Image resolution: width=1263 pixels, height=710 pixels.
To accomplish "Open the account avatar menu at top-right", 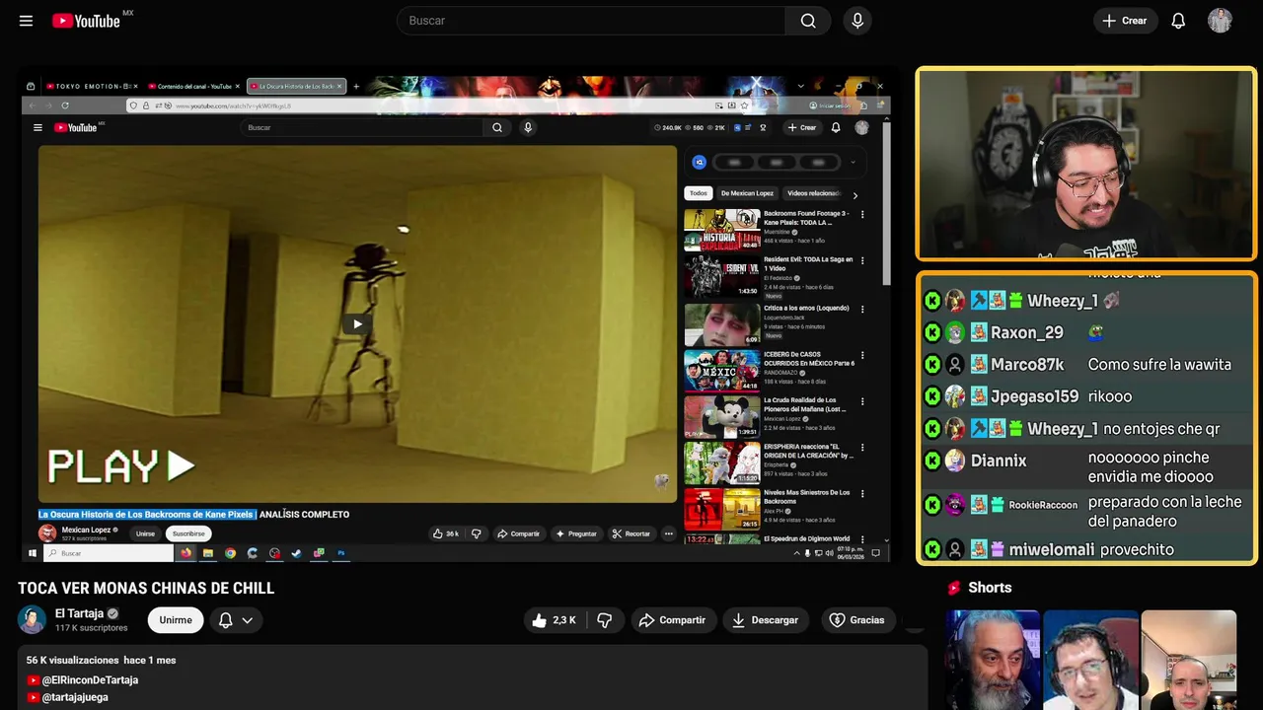I will [x=1220, y=21].
